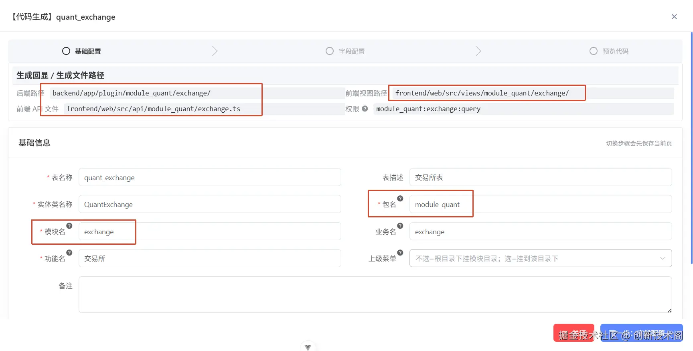Click the help icon beside 包名
The height and width of the screenshot is (351, 693).
(400, 199)
